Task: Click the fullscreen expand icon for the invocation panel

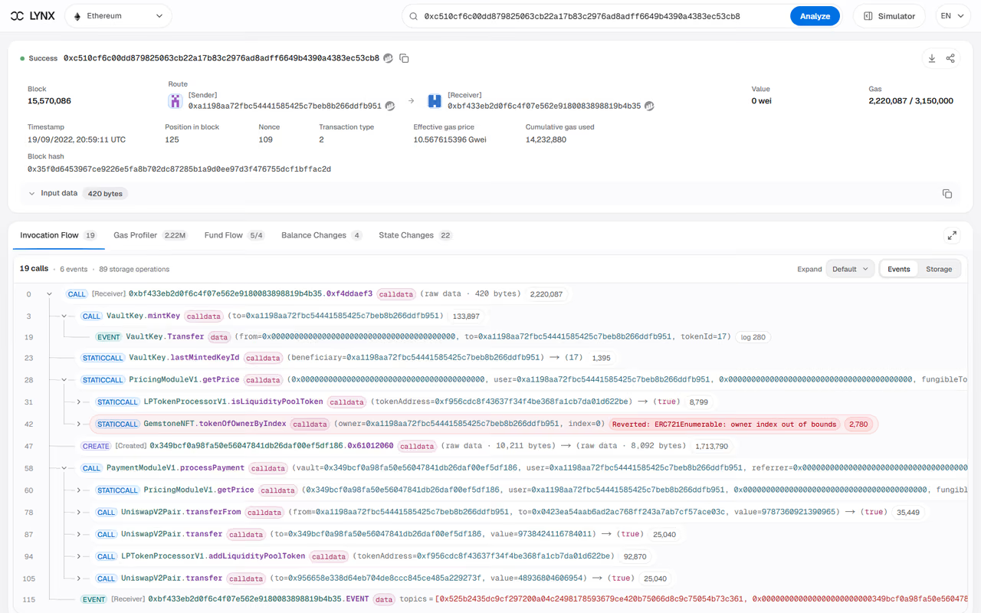Action: coord(952,235)
